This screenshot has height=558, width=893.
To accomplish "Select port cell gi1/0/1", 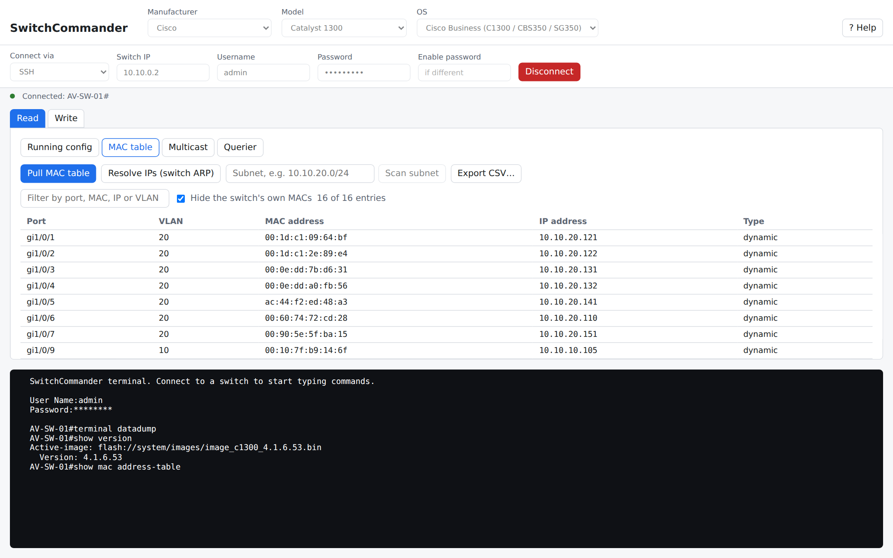I will pyautogui.click(x=41, y=238).
